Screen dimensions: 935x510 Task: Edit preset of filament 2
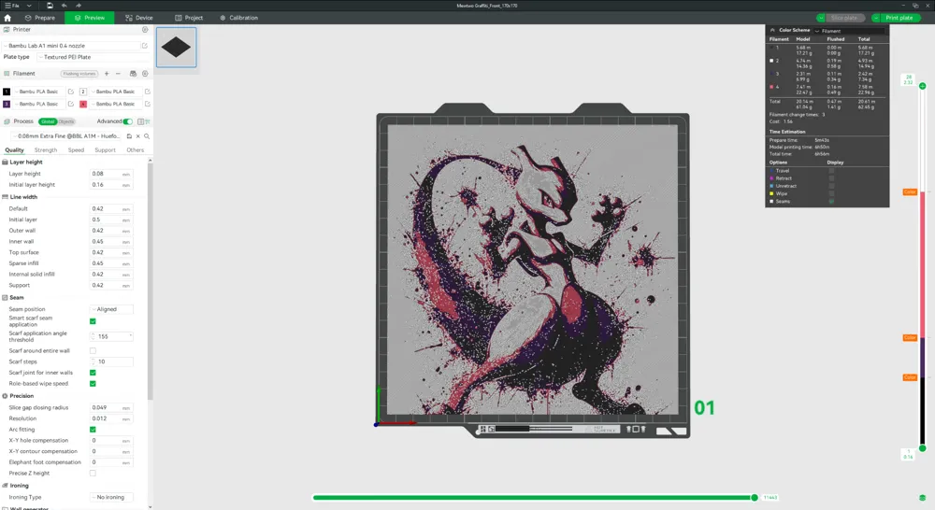click(x=148, y=92)
